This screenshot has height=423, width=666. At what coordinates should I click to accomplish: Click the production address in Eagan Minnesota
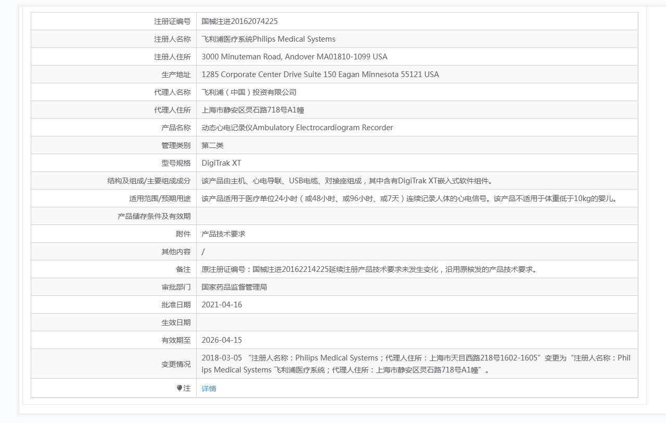pyautogui.click(x=320, y=74)
